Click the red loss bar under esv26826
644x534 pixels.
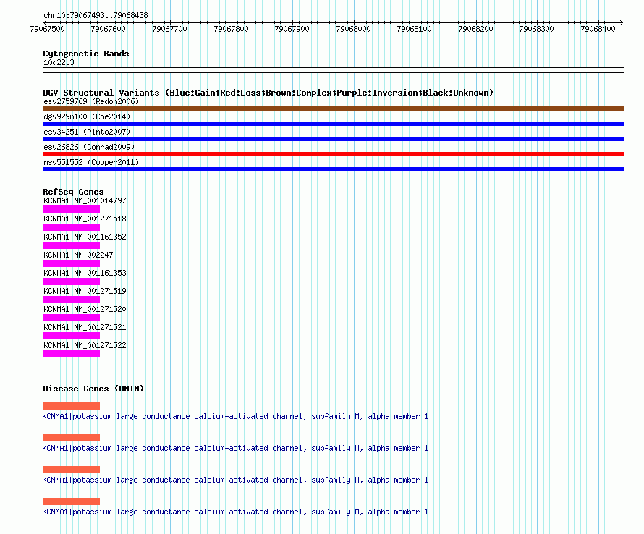point(333,154)
